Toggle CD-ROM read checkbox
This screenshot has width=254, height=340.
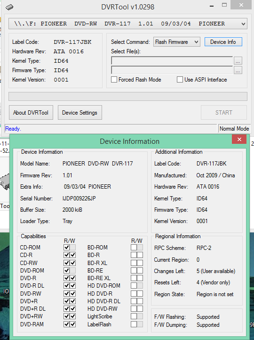point(67,248)
